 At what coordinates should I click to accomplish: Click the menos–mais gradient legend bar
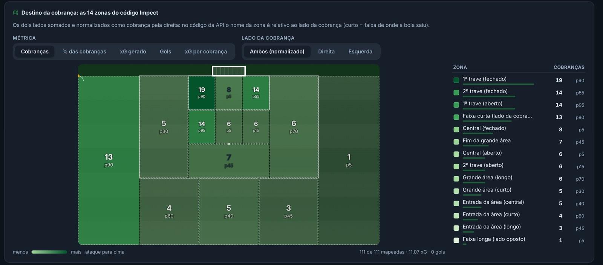49,252
